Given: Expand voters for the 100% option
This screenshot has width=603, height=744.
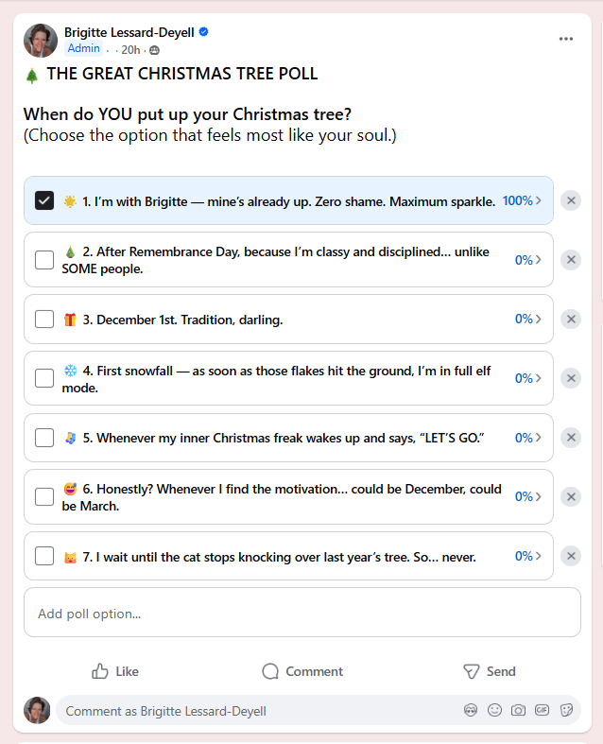Looking at the screenshot, I should coord(523,200).
